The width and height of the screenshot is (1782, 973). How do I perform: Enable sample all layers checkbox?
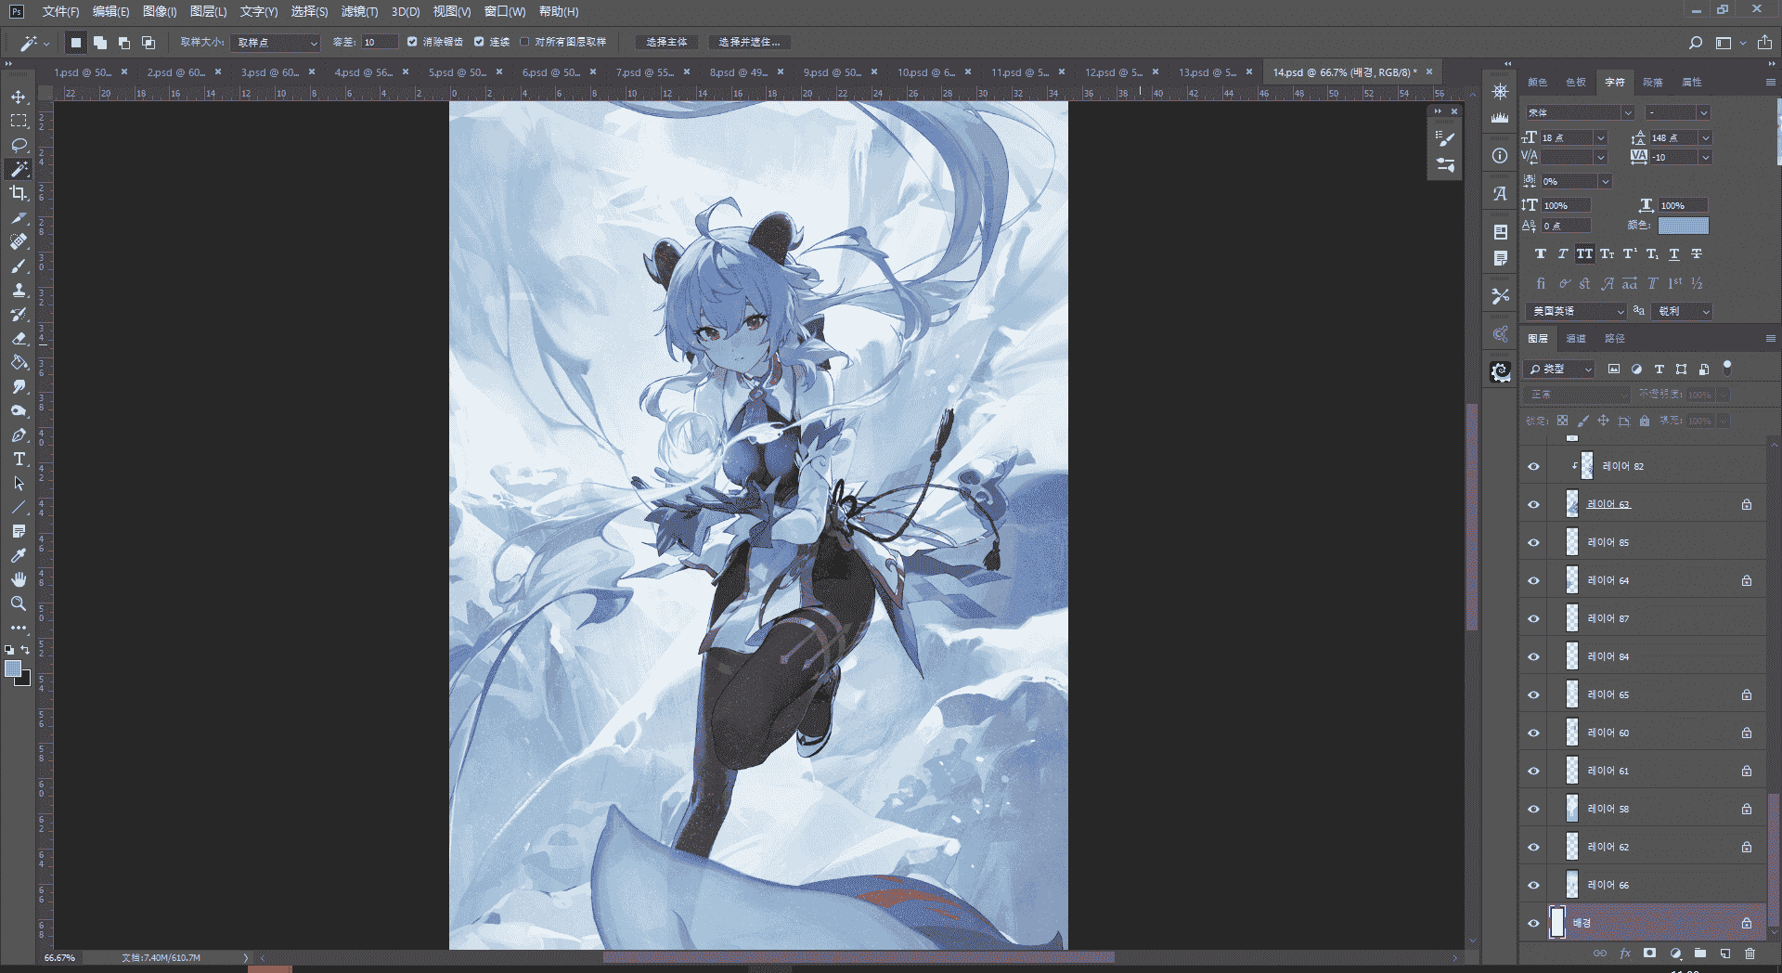point(524,42)
